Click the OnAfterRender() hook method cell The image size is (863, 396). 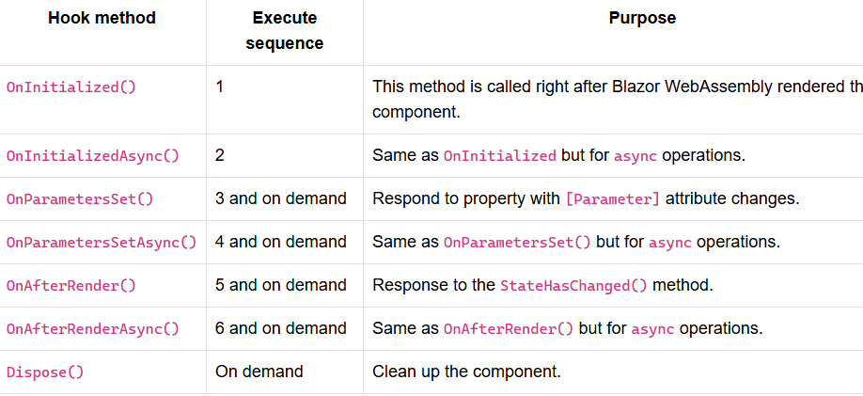pos(71,285)
